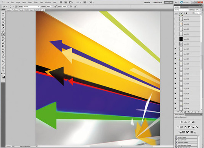
Task: Switch to the Painting workspace button
Action: pos(169,2)
